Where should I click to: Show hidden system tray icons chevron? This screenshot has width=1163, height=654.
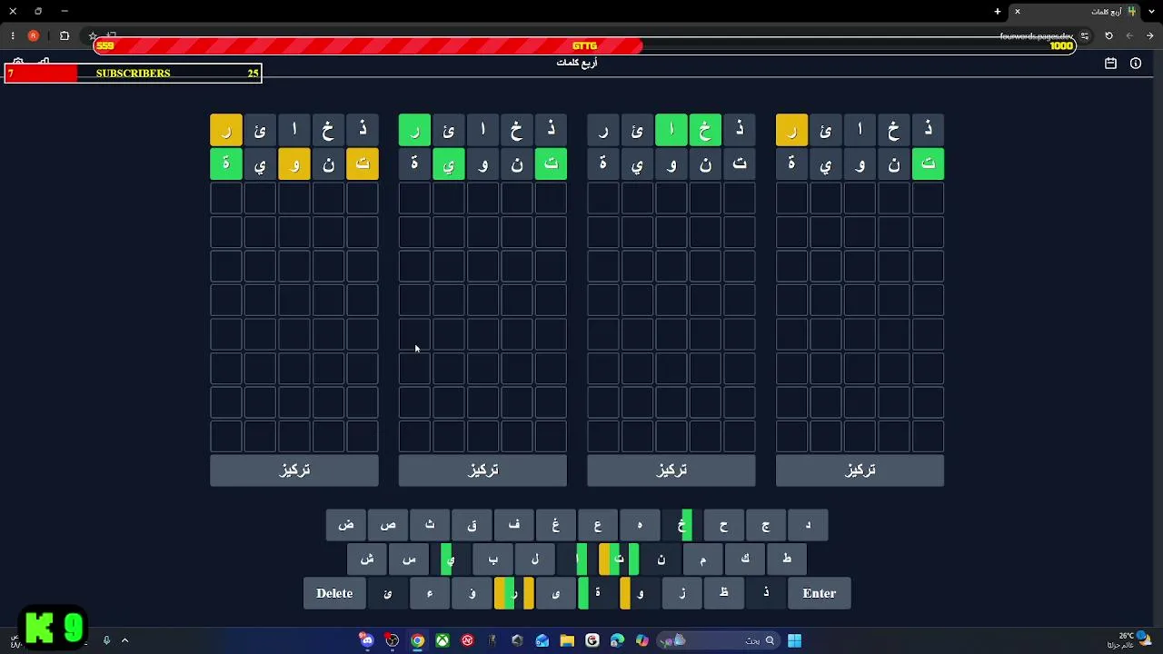[x=124, y=640]
